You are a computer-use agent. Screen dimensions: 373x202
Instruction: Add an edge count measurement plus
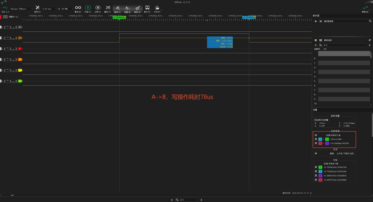click(x=316, y=153)
